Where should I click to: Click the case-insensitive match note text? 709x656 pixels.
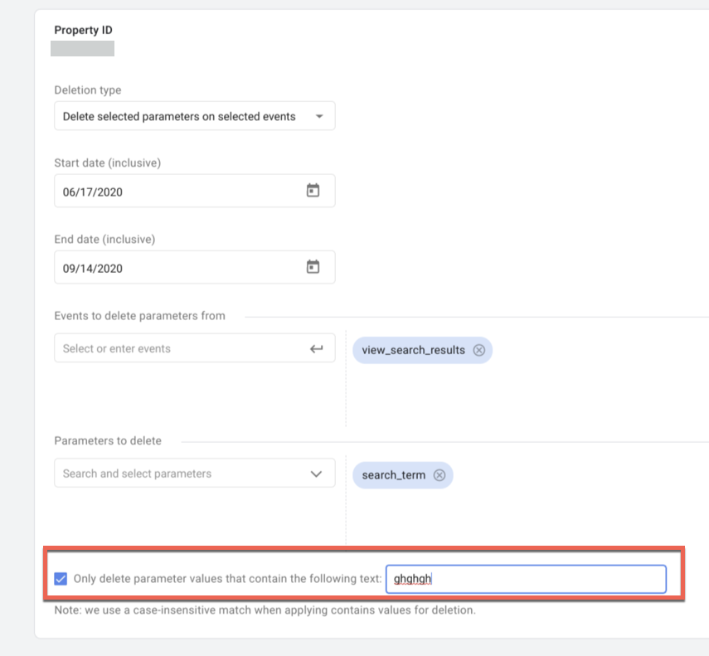click(x=265, y=610)
